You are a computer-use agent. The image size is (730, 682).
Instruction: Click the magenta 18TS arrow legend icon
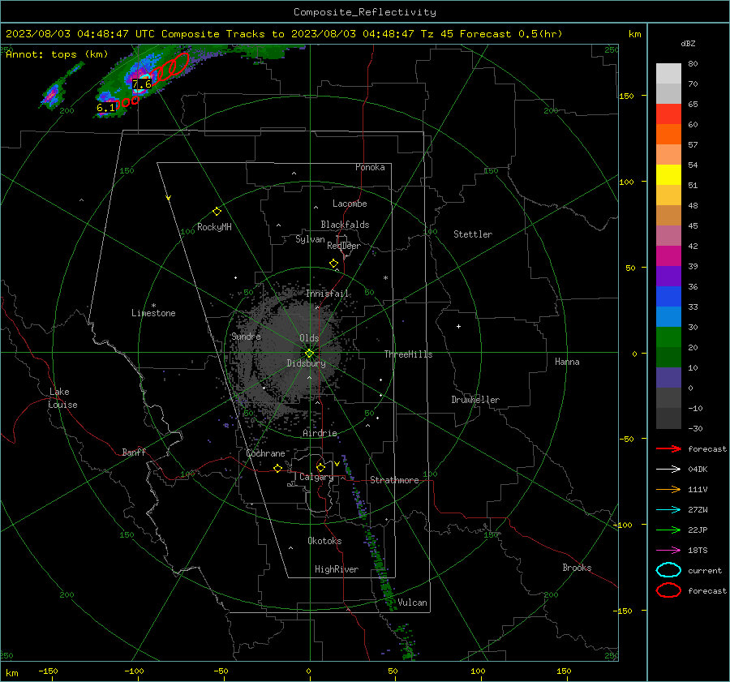[x=668, y=551]
